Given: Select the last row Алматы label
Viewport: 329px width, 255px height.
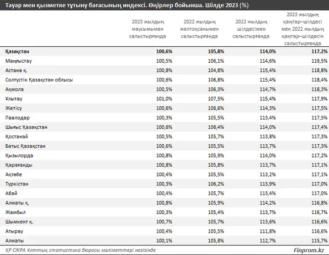Looking at the screenshot, I should (x=15, y=240).
